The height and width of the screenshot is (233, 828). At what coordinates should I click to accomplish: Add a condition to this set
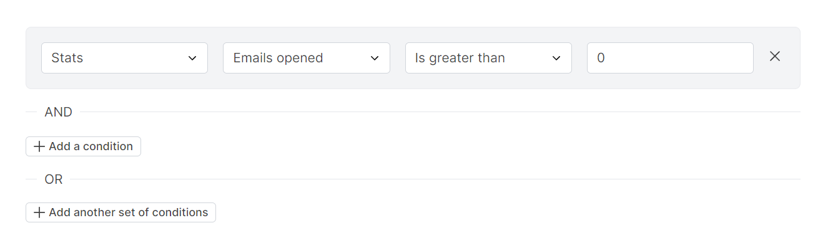[83, 146]
